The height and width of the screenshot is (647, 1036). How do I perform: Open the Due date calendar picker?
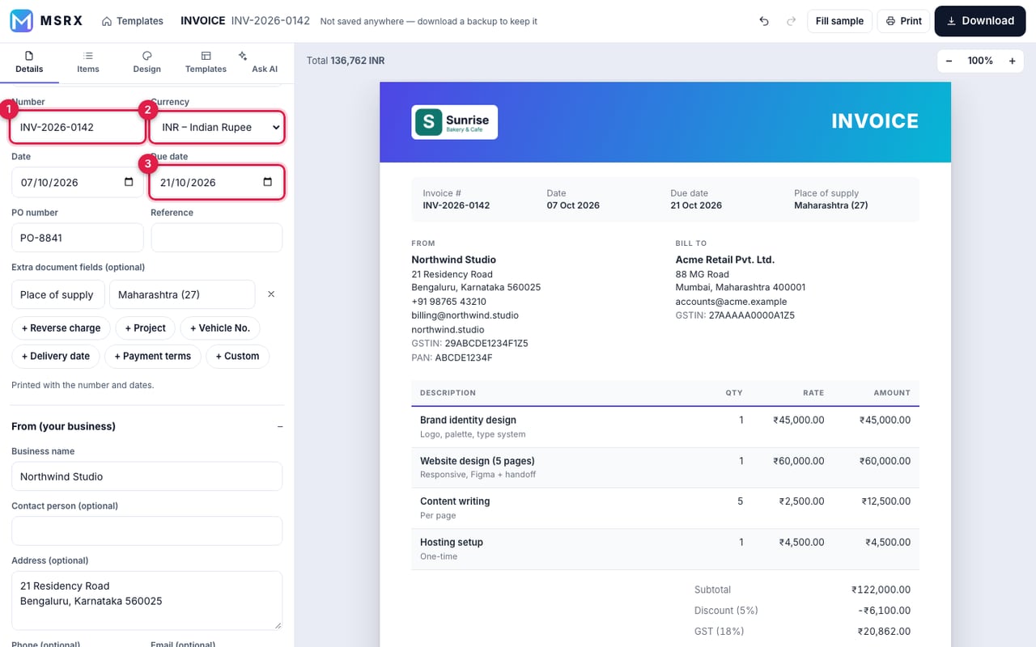pos(268,182)
